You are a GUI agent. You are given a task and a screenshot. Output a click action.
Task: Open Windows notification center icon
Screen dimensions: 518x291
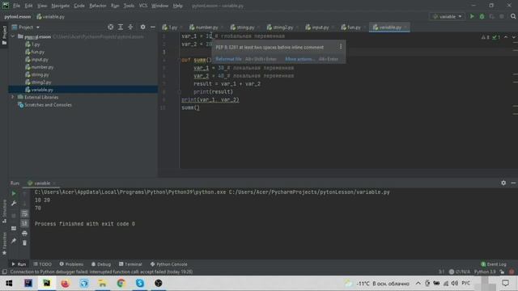[x=505, y=283]
